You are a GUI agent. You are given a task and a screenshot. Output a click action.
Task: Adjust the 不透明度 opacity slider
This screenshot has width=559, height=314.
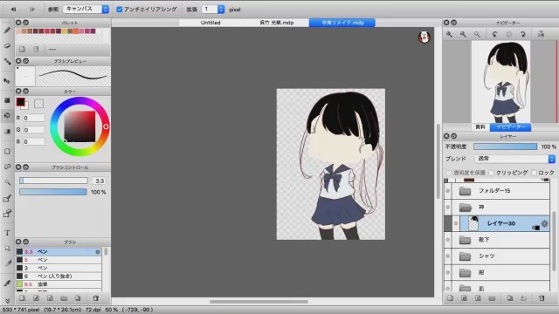click(x=505, y=147)
